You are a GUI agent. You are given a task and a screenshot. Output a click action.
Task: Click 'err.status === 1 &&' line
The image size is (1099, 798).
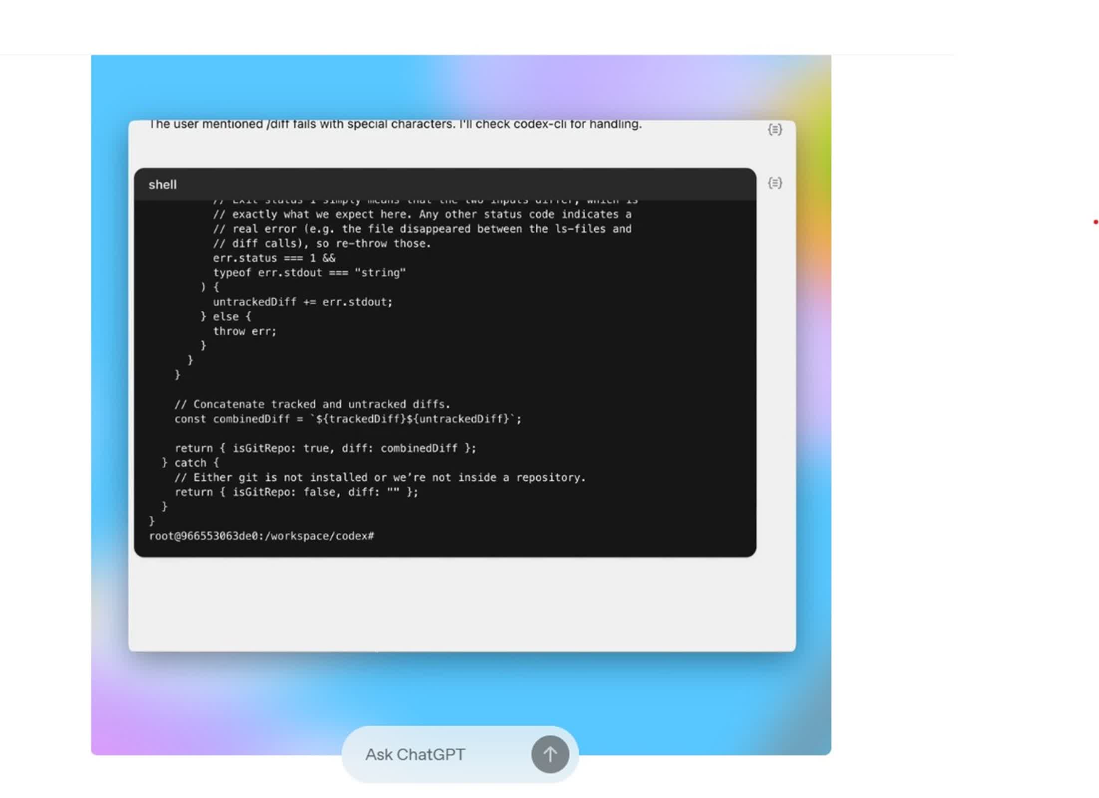[x=274, y=258]
